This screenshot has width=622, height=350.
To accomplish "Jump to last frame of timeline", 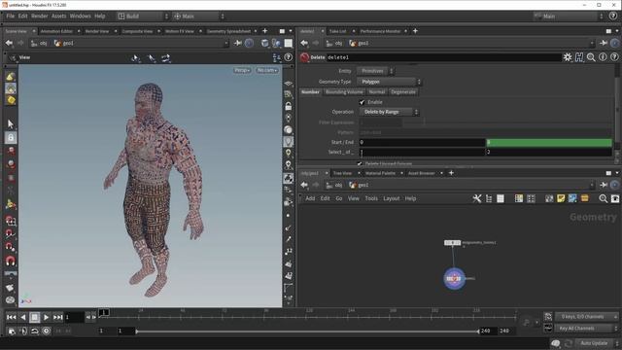I will point(58,317).
